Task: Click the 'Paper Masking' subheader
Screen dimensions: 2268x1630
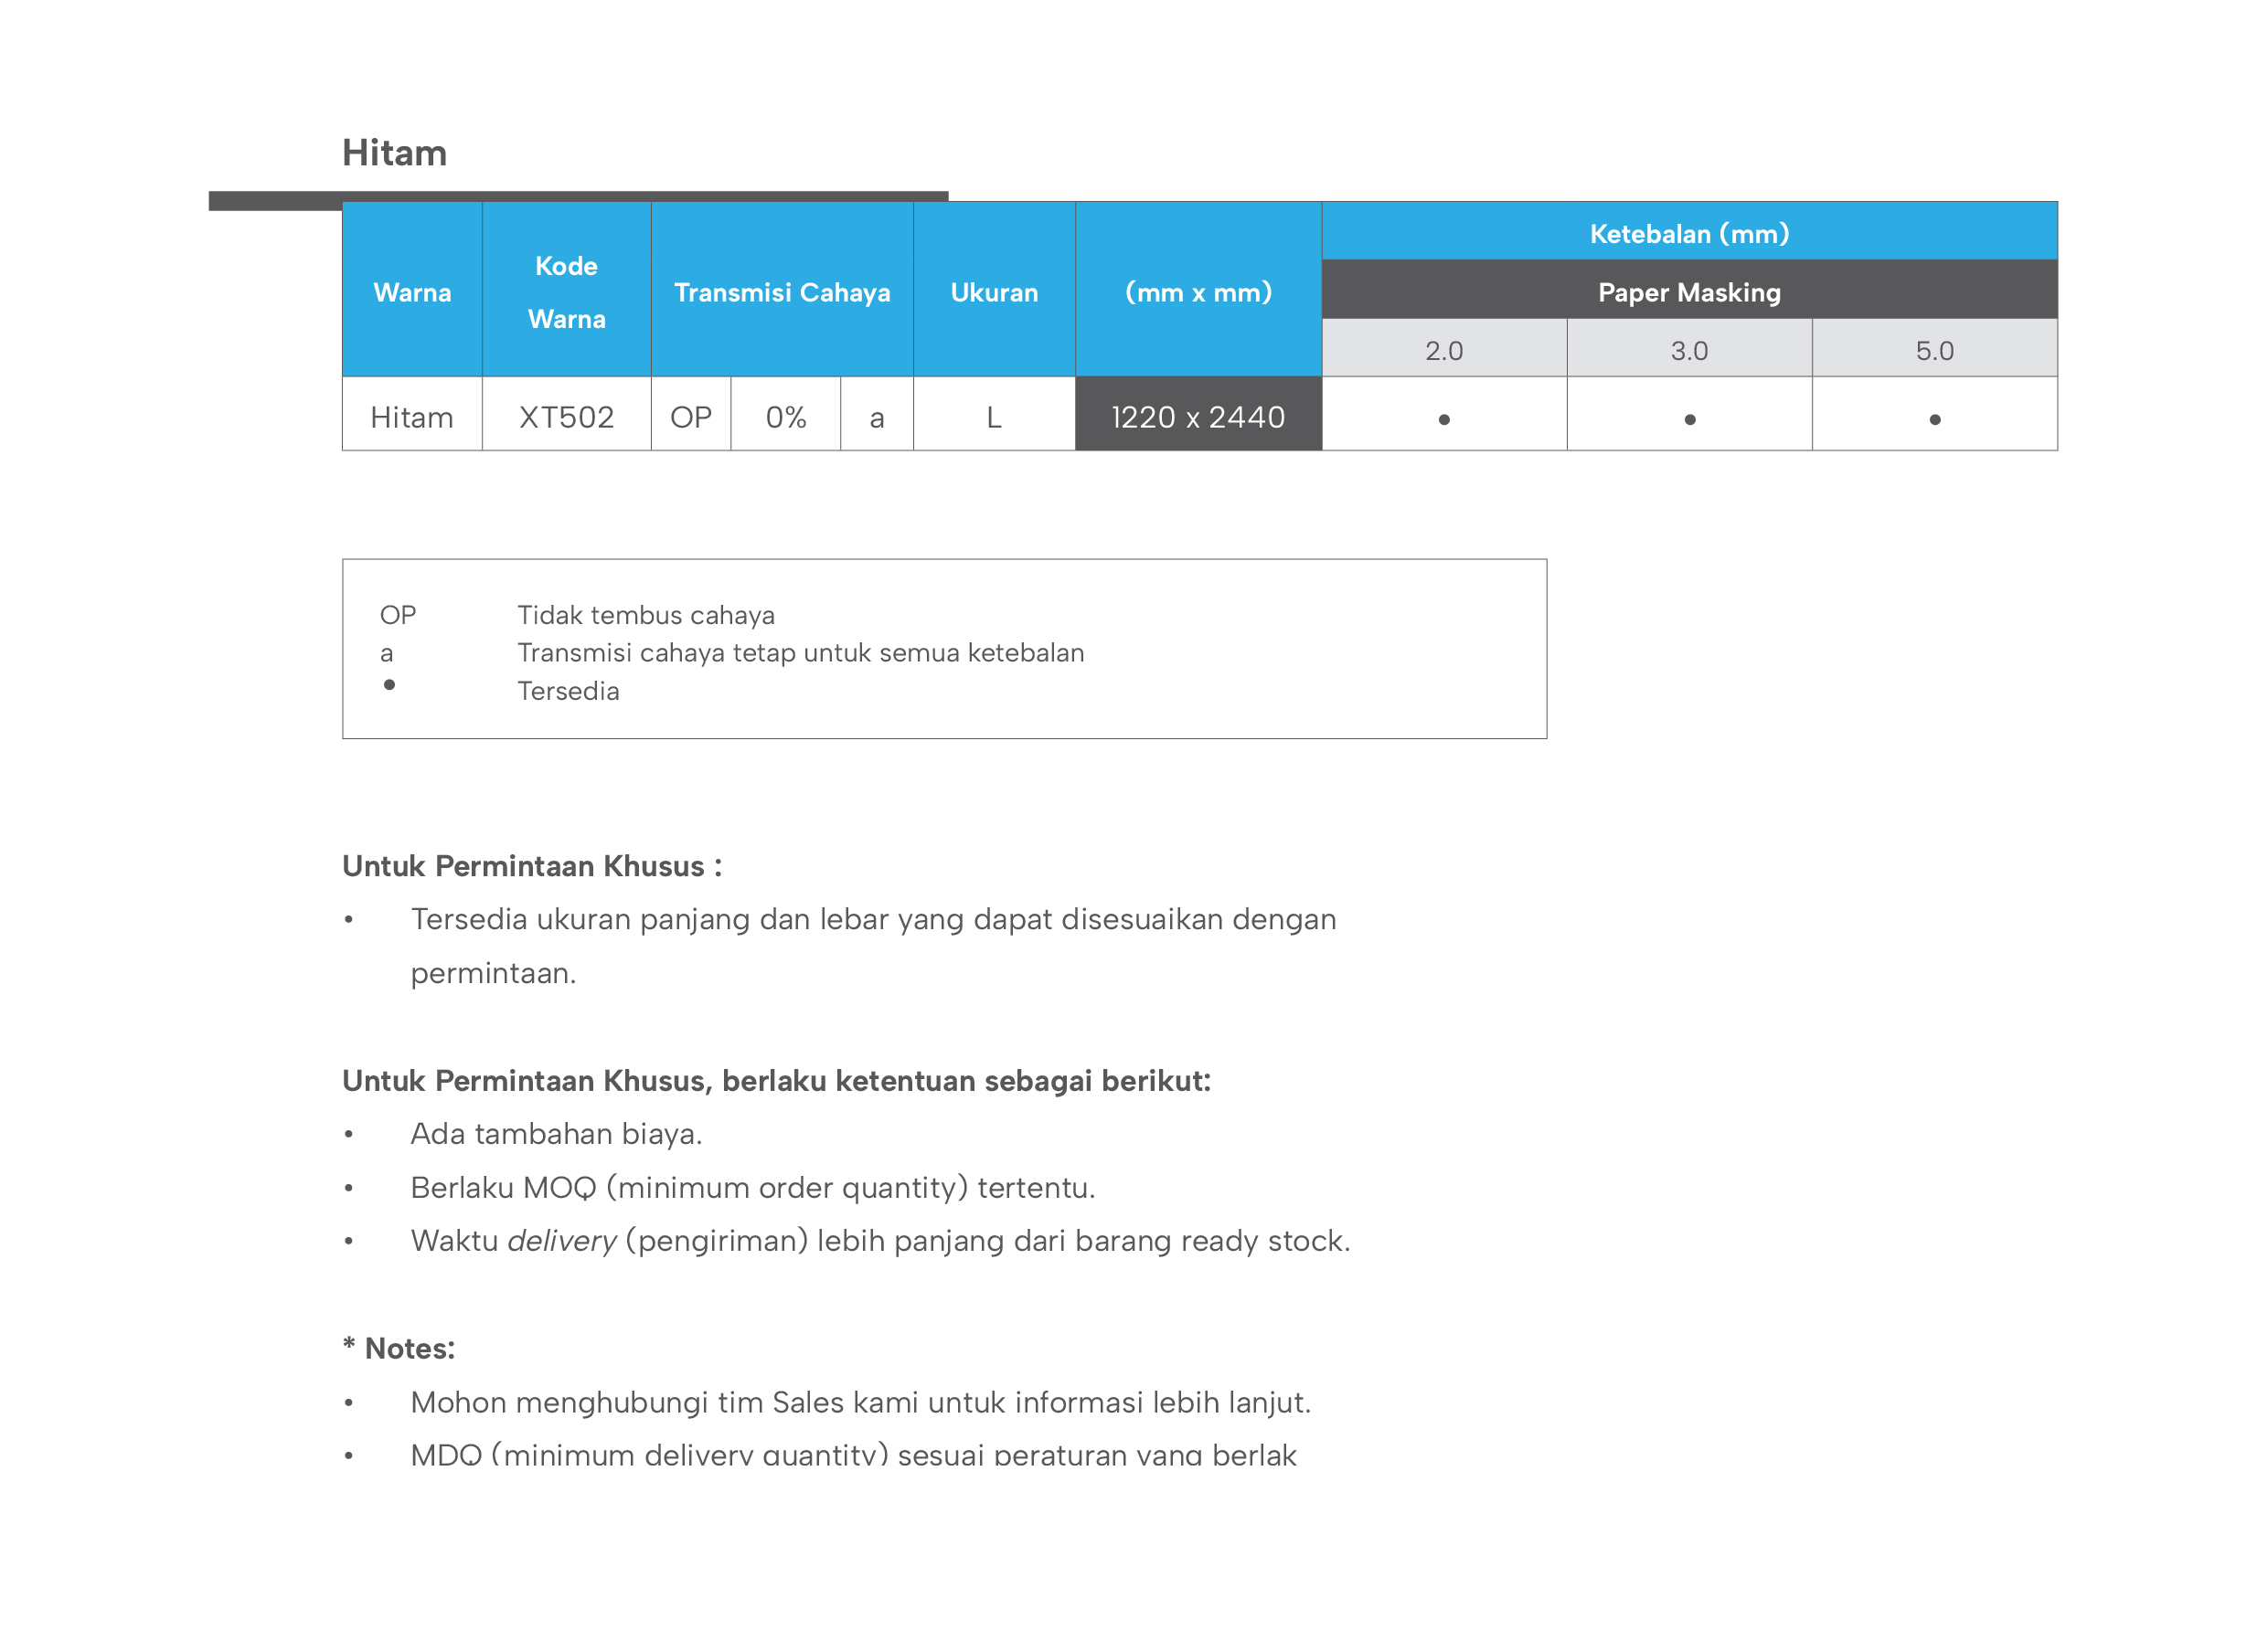Action: [1689, 291]
